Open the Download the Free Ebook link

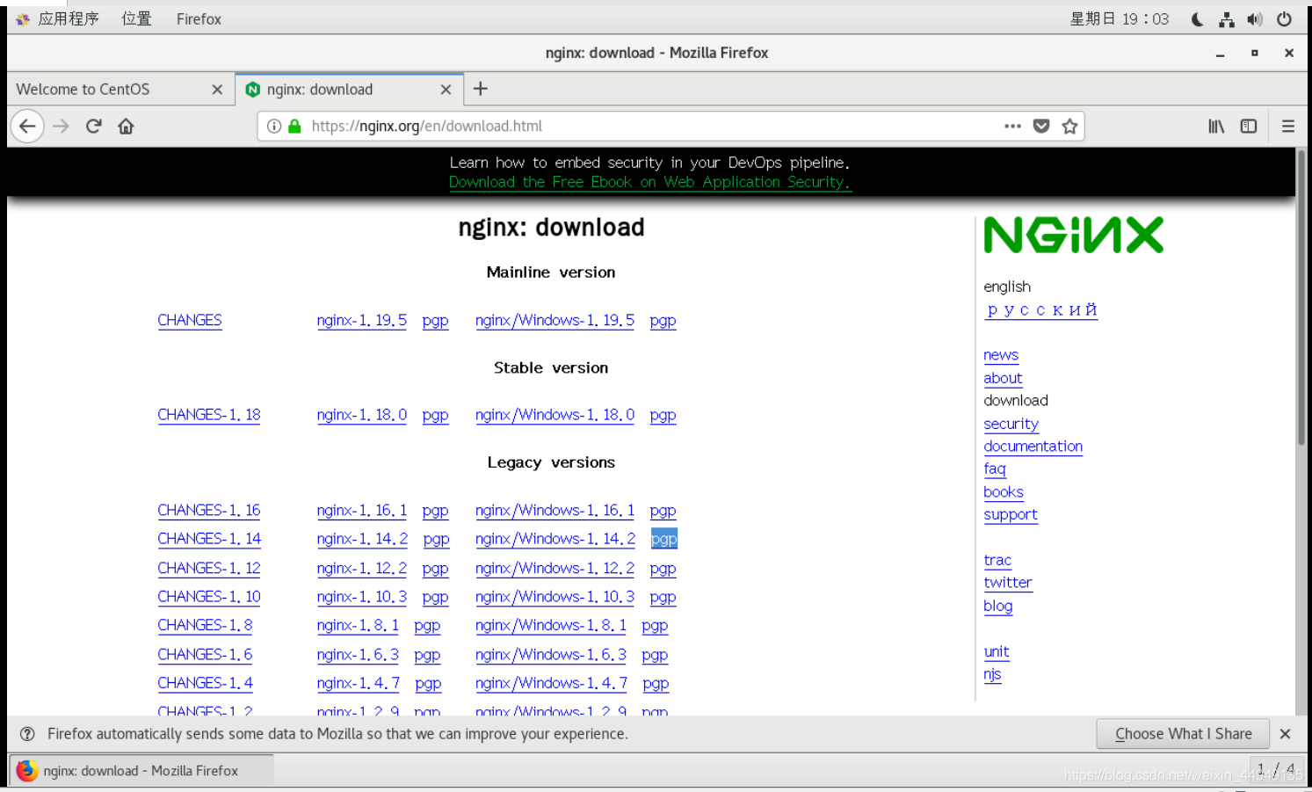[649, 182]
